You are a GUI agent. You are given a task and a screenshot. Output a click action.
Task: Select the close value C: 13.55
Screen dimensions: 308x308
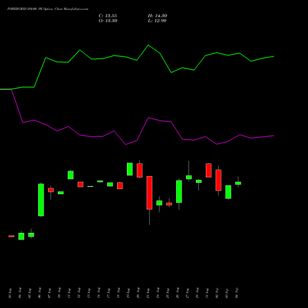coord(108,16)
